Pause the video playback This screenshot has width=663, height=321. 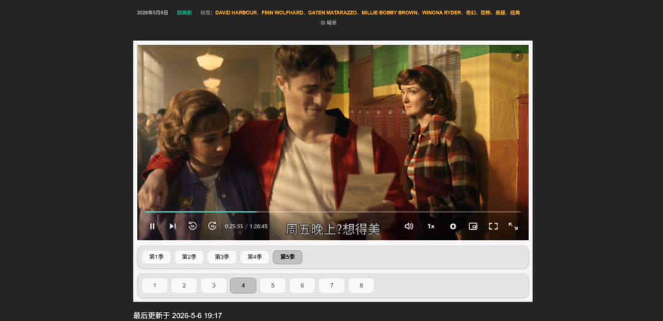pos(152,226)
